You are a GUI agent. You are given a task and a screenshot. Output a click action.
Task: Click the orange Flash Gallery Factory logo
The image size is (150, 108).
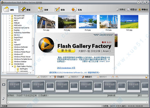(46, 45)
